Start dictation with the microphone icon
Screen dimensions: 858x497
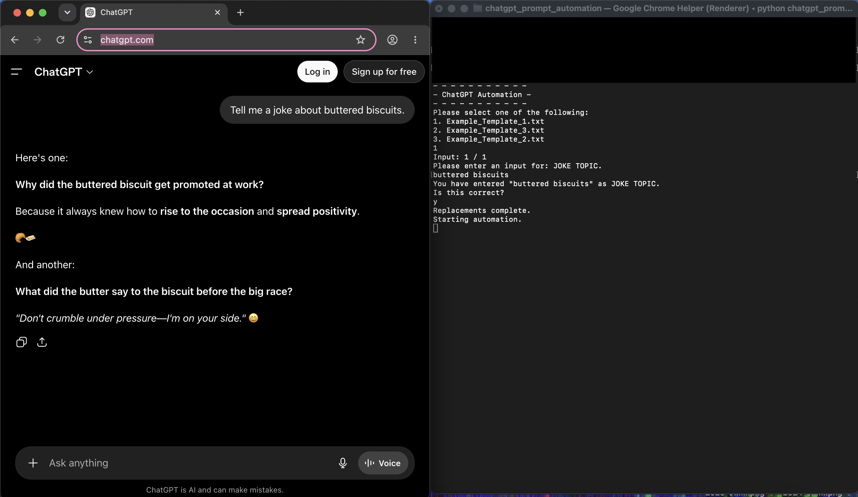[343, 463]
